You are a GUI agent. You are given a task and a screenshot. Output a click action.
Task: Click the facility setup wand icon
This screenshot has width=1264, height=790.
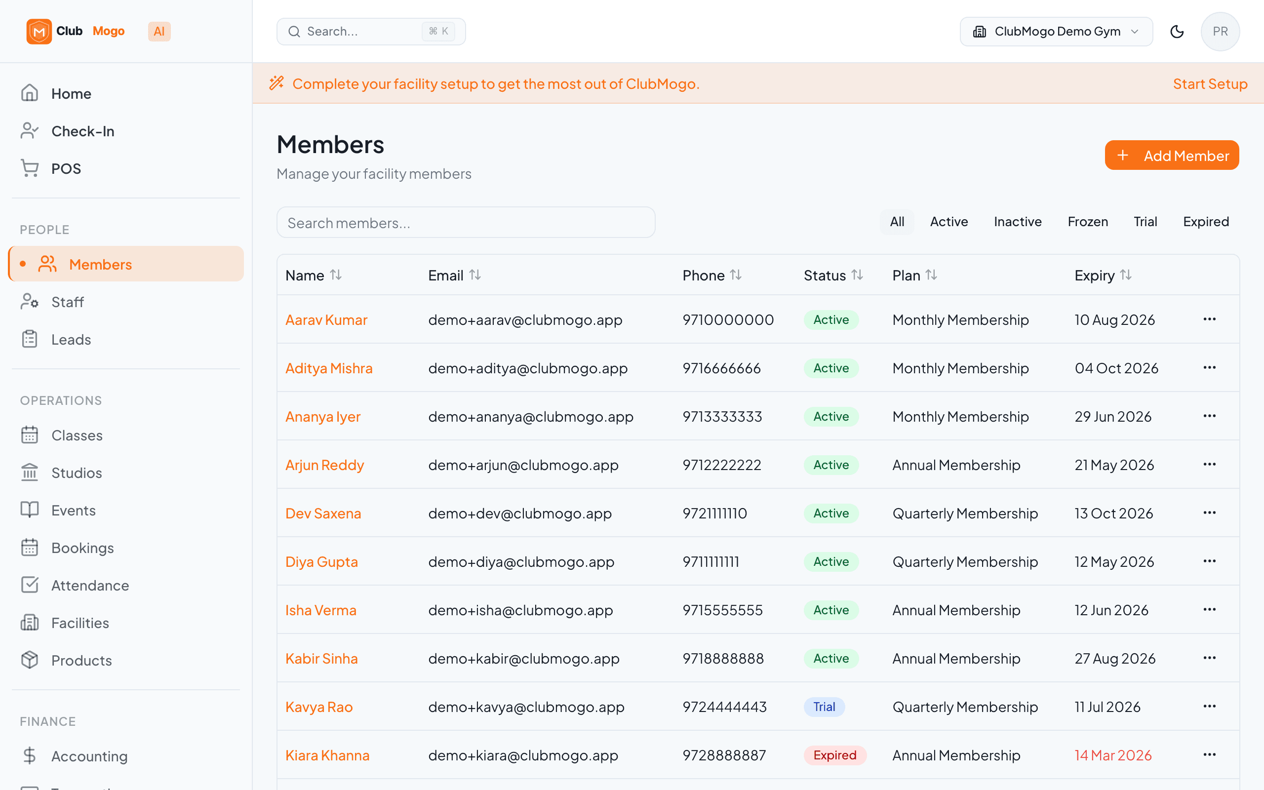coord(276,83)
